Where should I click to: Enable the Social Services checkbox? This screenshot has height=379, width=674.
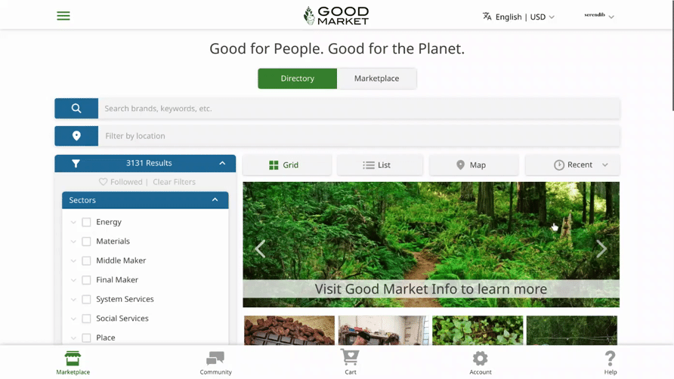86,319
